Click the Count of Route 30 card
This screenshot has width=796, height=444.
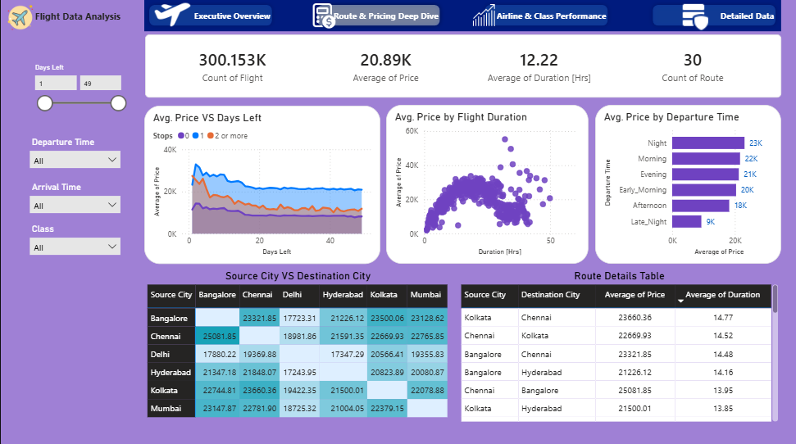tap(693, 67)
